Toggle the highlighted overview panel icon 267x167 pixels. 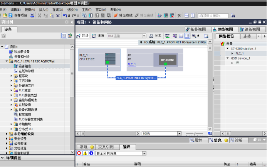[187, 36]
